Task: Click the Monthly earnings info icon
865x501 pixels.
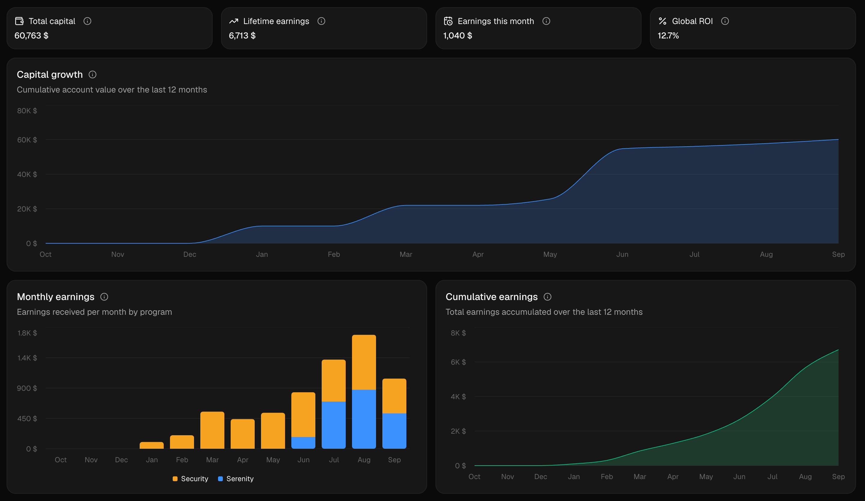Action: 104,297
